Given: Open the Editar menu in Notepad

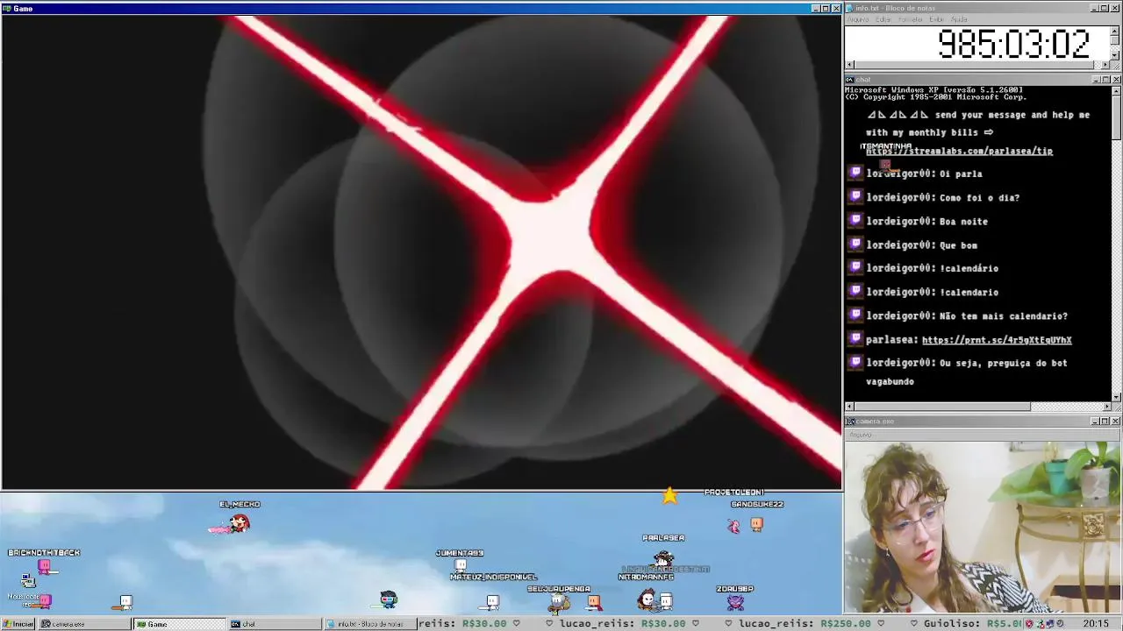Looking at the screenshot, I should tap(883, 19).
